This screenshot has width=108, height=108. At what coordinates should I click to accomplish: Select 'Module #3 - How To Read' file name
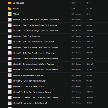click(x=35, y=31)
